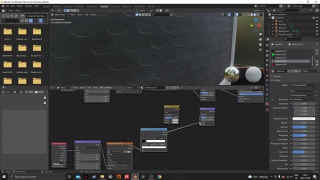
Task: Click the Z axis on navigation gizmo
Action: 255,20
